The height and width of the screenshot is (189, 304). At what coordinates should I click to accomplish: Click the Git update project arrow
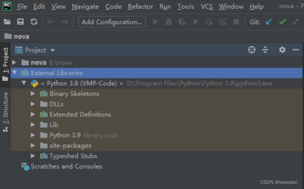pyautogui.click(x=268, y=22)
